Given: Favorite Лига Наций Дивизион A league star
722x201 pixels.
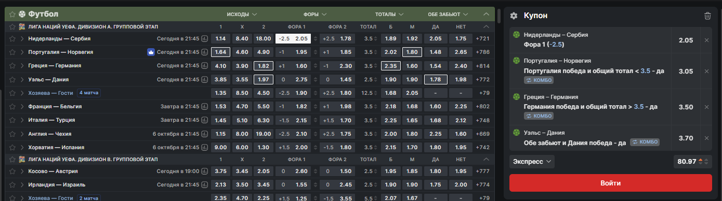Looking at the screenshot, I should [12, 26].
